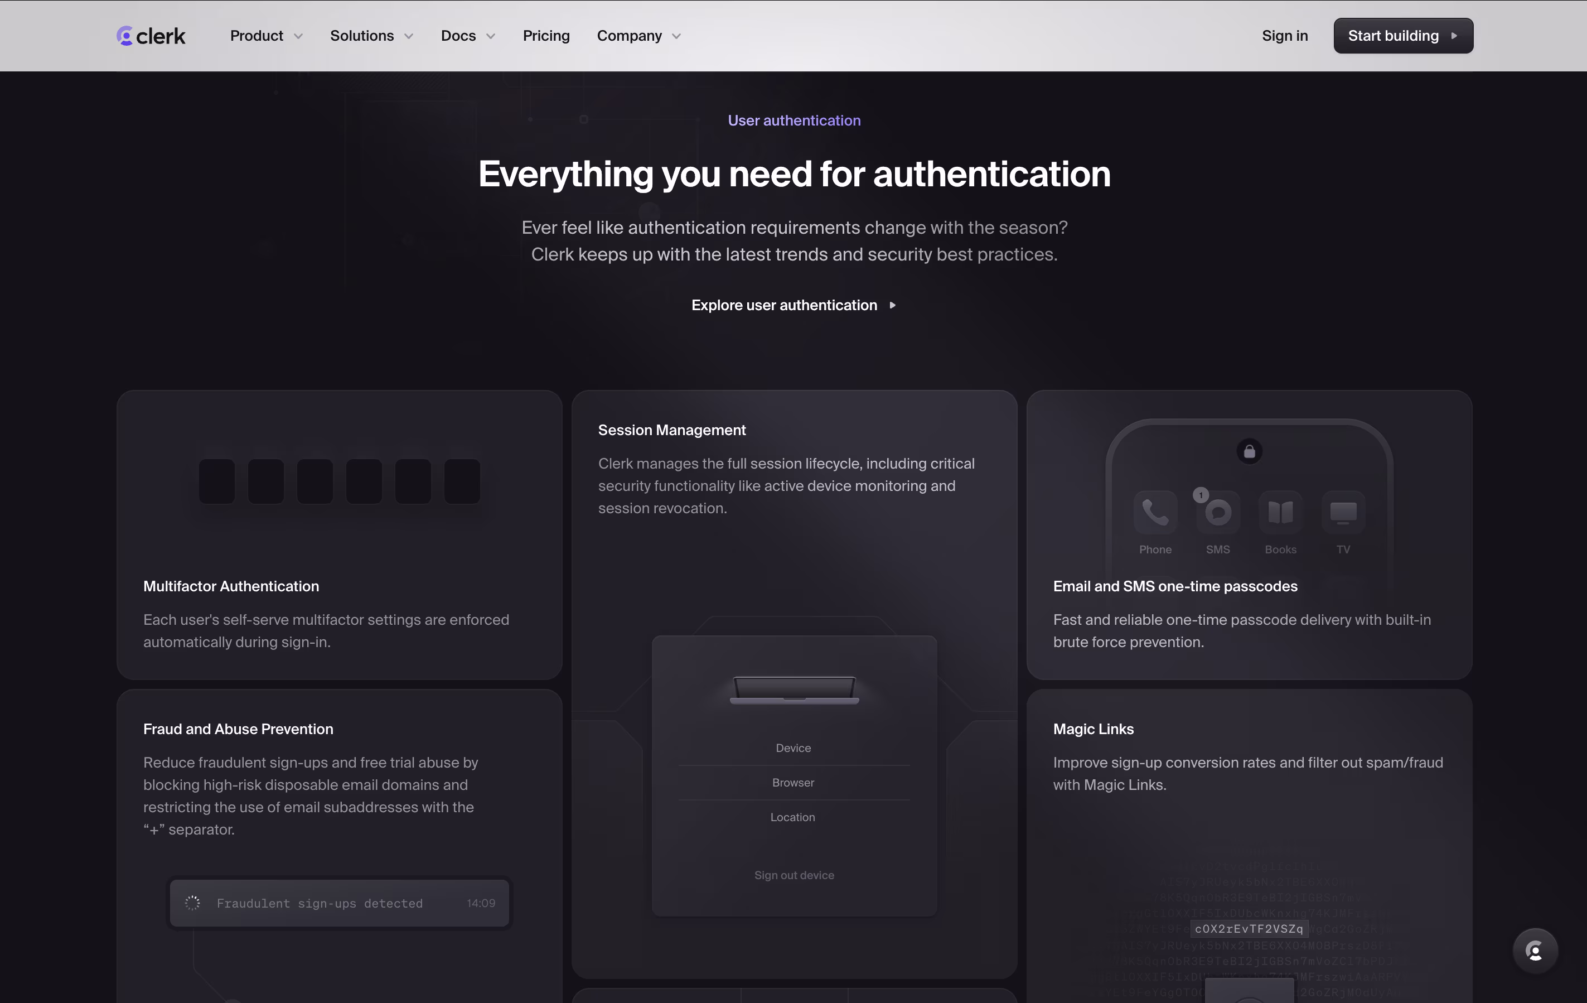Open the floating Clerk chat widget icon

click(x=1535, y=951)
